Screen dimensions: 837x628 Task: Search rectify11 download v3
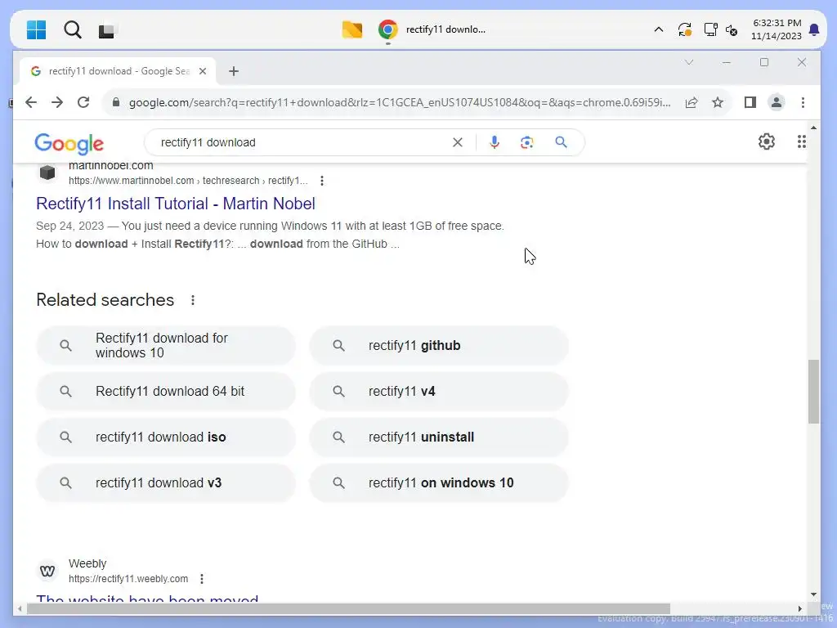(165, 483)
